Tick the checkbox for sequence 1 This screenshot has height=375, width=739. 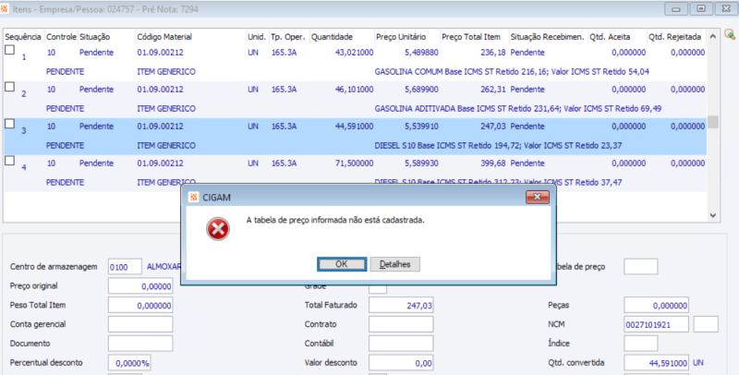9,50
